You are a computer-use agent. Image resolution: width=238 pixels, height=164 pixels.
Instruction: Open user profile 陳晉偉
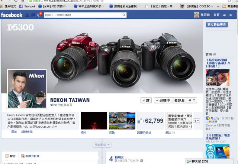coord(202,15)
